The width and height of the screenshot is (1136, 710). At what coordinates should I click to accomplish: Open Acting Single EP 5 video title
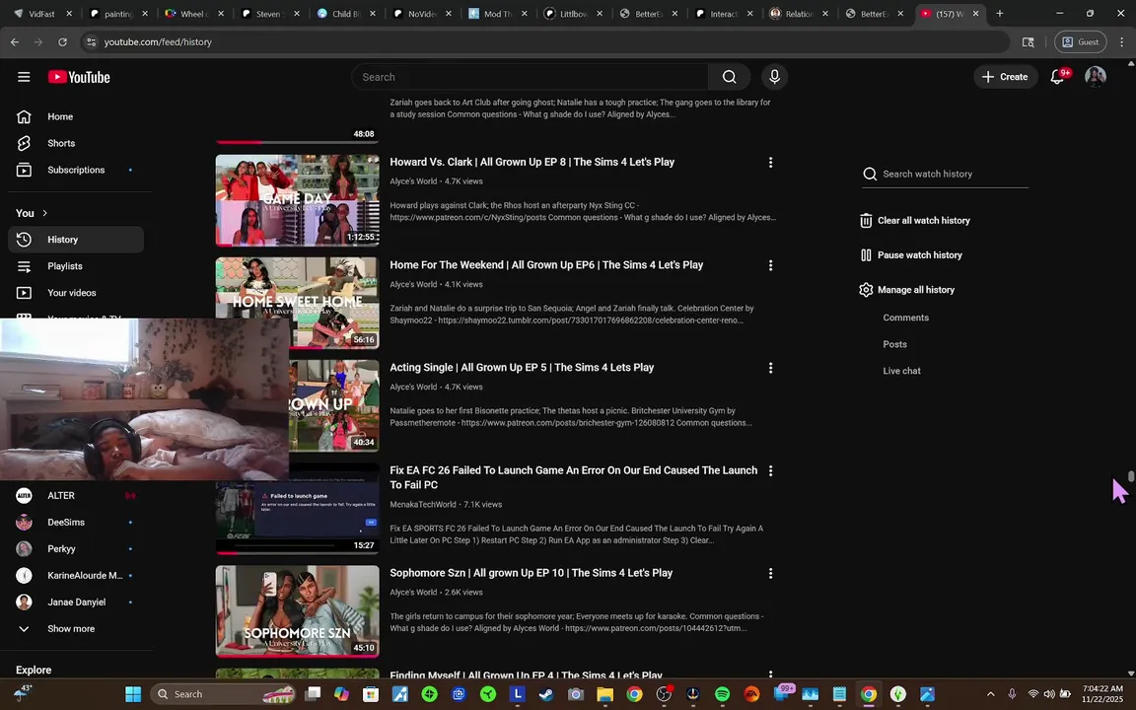point(522,367)
